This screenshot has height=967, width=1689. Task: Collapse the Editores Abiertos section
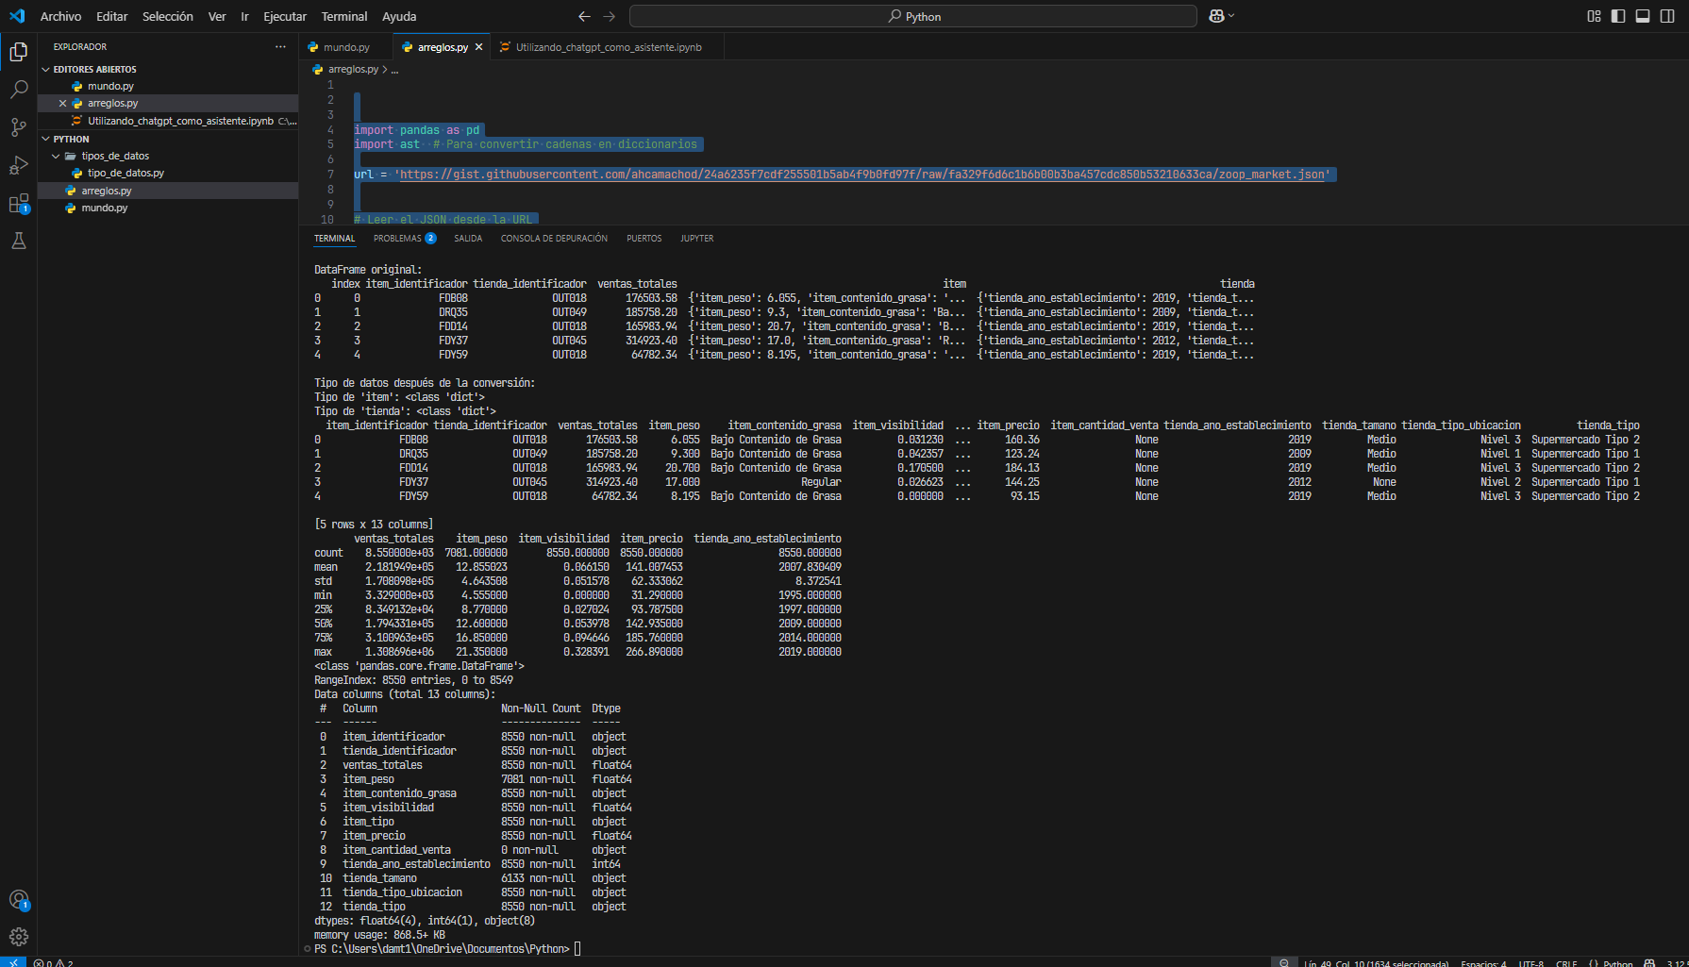click(45, 69)
